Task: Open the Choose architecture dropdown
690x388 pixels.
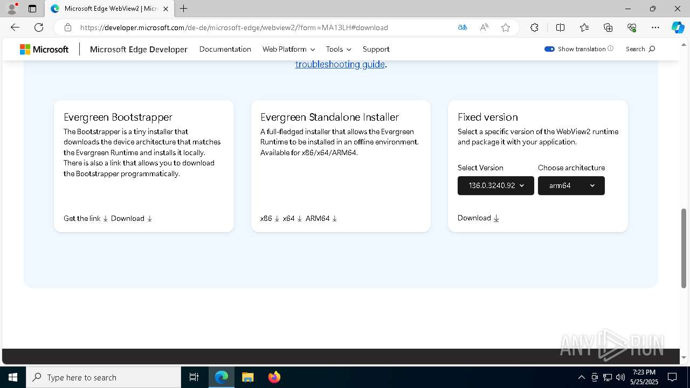Action: 571,185
